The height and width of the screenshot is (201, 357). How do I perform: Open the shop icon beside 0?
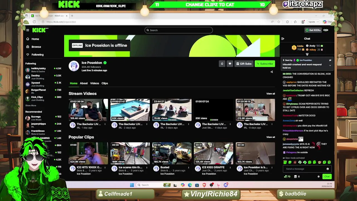[x=295, y=176]
